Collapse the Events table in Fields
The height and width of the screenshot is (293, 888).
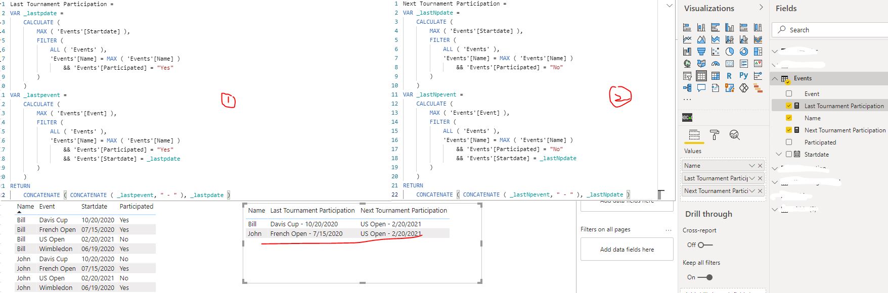[775, 78]
